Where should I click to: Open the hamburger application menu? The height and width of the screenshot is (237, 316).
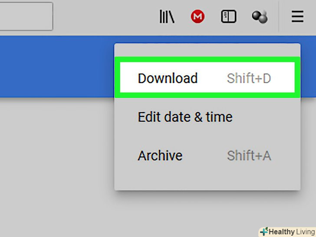coord(297,17)
